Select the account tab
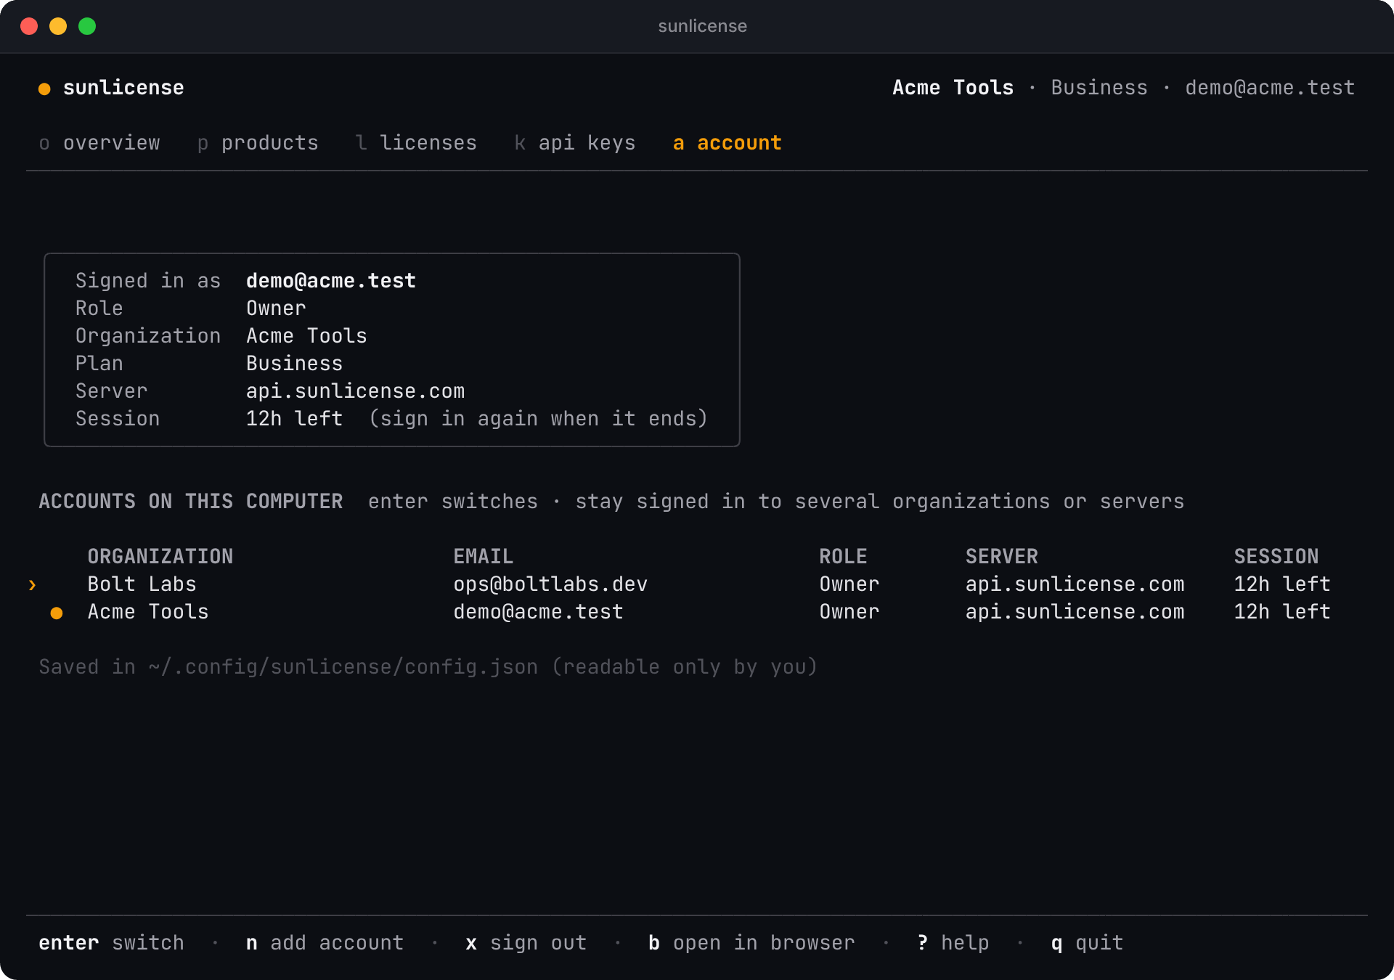This screenshot has width=1394, height=980. coord(727,143)
